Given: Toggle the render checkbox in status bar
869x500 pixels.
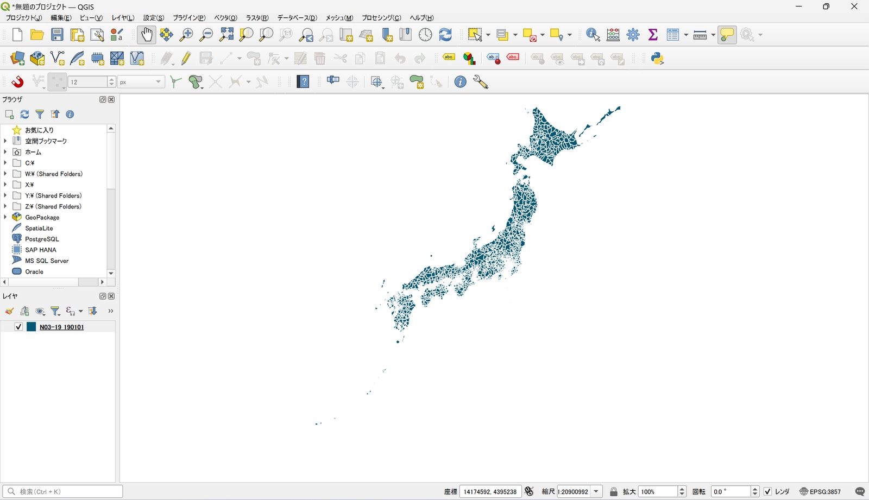Looking at the screenshot, I should (767, 491).
